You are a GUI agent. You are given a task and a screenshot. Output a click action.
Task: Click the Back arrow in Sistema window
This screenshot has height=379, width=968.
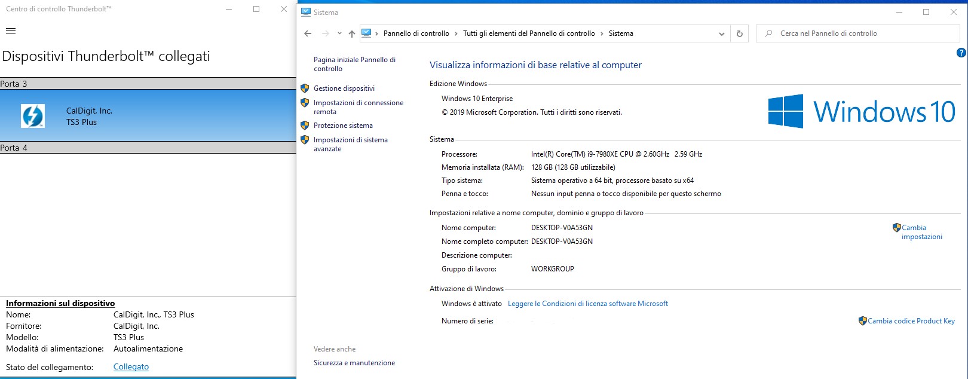click(x=308, y=33)
